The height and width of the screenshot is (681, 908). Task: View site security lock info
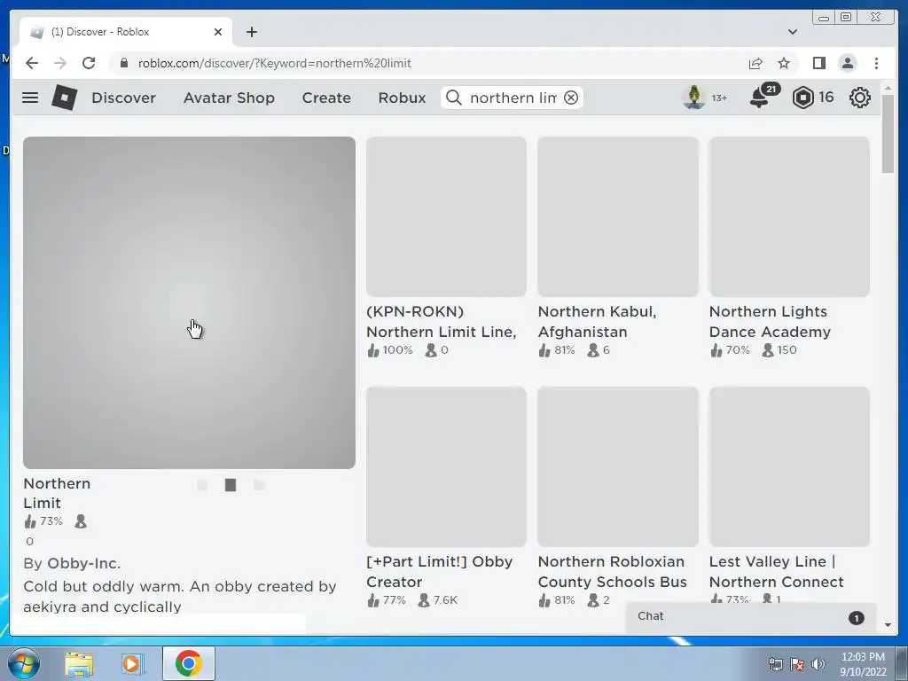click(123, 63)
